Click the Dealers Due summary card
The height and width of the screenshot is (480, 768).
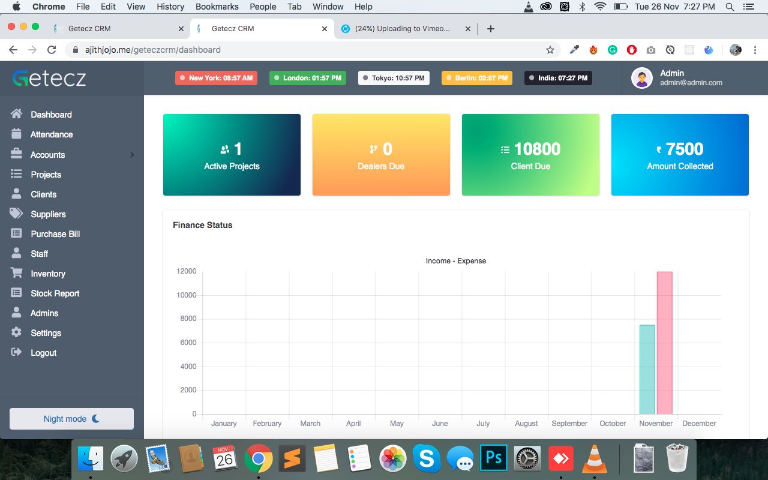coord(381,155)
